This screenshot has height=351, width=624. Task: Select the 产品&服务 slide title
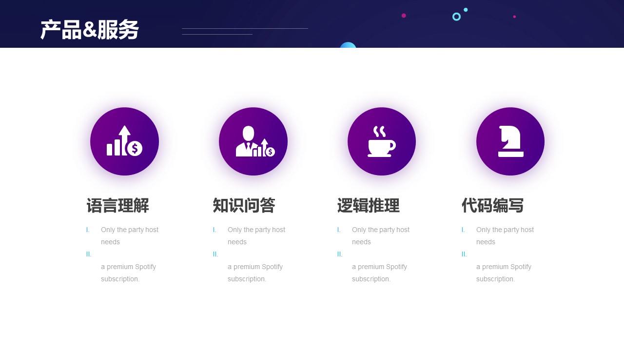coord(90,30)
